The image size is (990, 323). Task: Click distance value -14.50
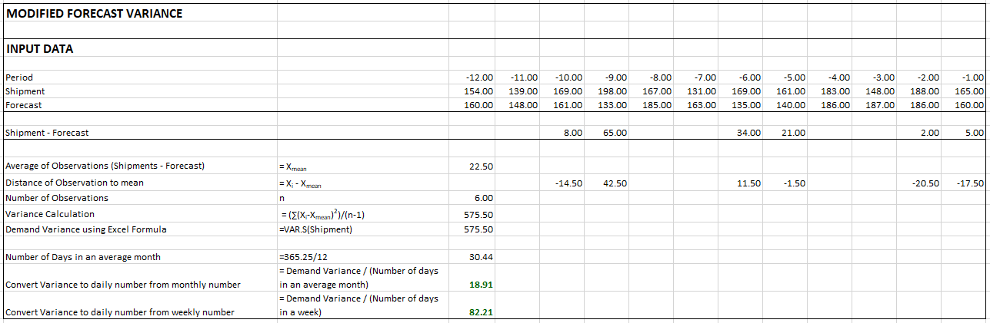[x=568, y=183]
